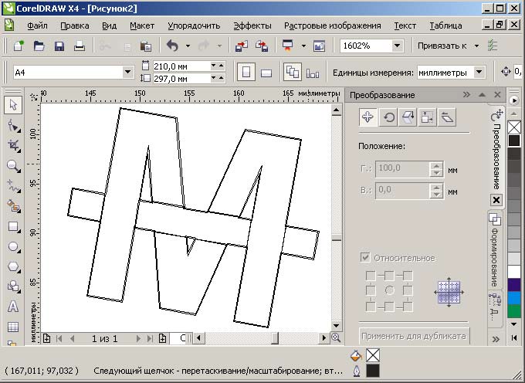The width and height of the screenshot is (525, 383).
Task: Select the Ellipse tool
Action: point(13,246)
